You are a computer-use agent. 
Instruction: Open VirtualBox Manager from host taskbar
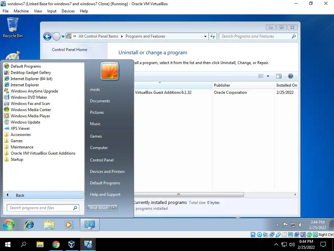[71, 244]
